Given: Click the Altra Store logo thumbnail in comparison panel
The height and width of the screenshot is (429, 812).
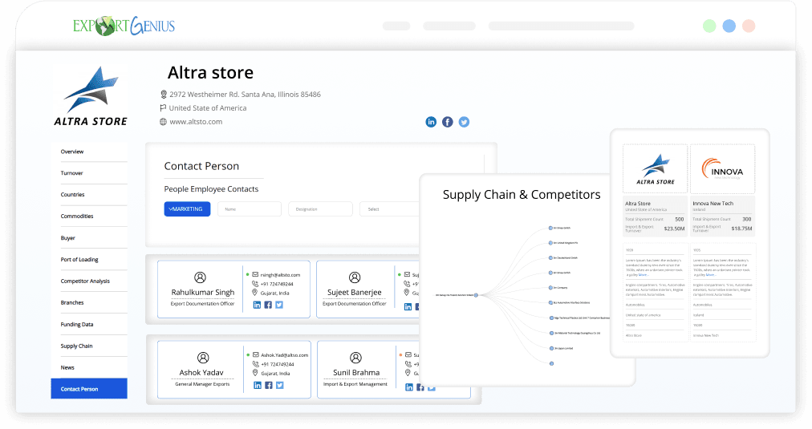Looking at the screenshot, I should coord(655,169).
